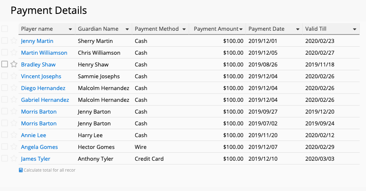Star the Bradley Shaw record
Screen dimensions: 366x191
14,64
